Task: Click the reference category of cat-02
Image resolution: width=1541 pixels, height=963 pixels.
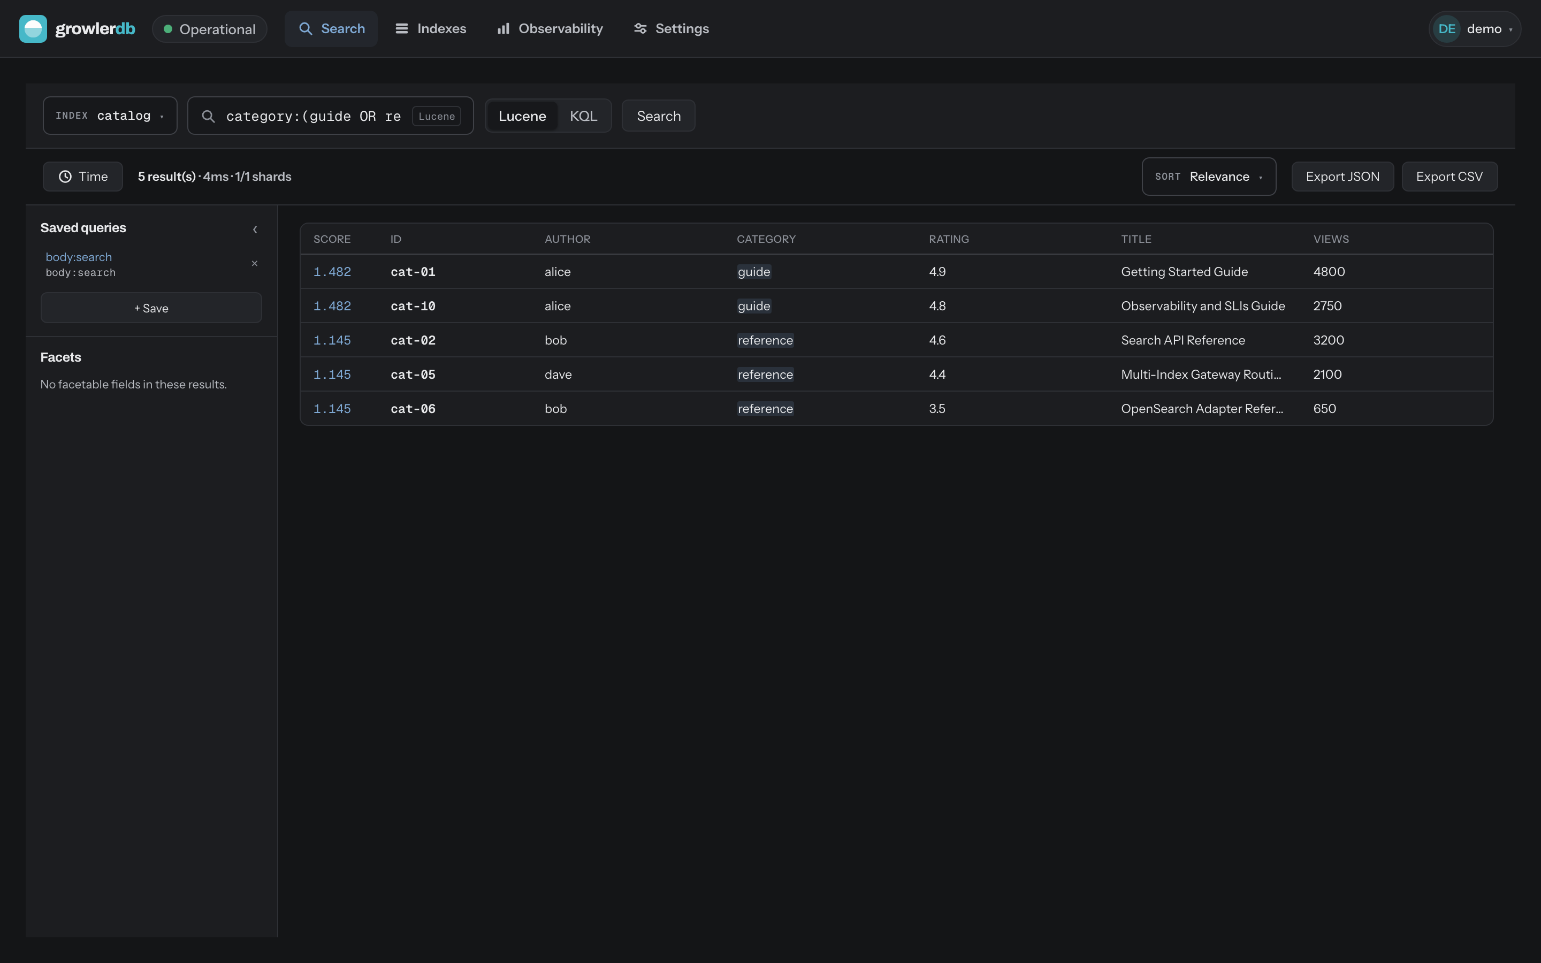Action: pos(765,341)
